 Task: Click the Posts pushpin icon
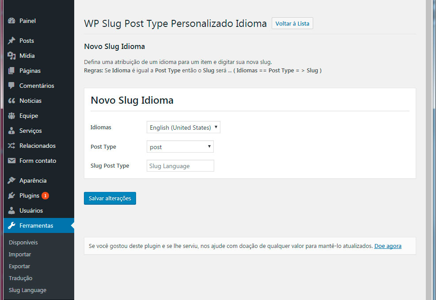pyautogui.click(x=12, y=41)
